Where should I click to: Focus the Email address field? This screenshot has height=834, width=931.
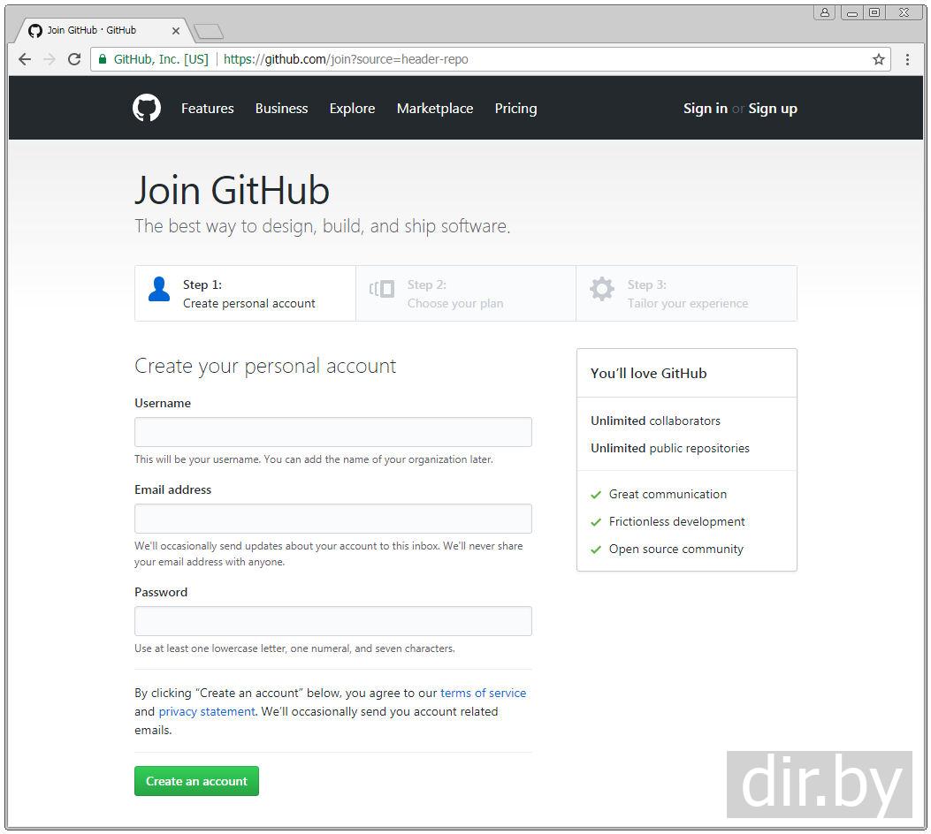pos(333,519)
